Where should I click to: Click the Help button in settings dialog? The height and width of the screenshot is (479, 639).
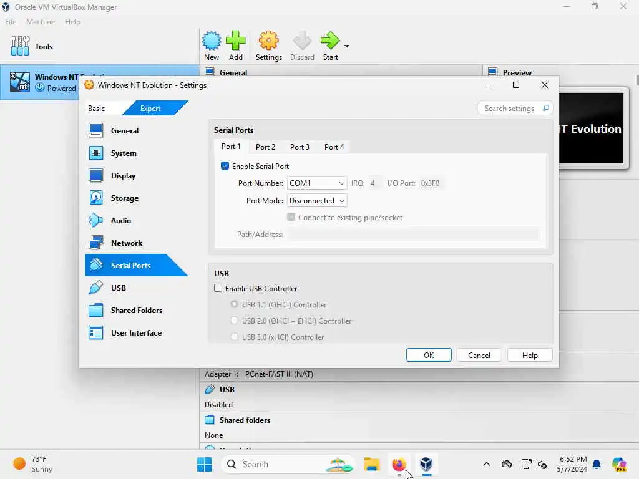(x=530, y=355)
